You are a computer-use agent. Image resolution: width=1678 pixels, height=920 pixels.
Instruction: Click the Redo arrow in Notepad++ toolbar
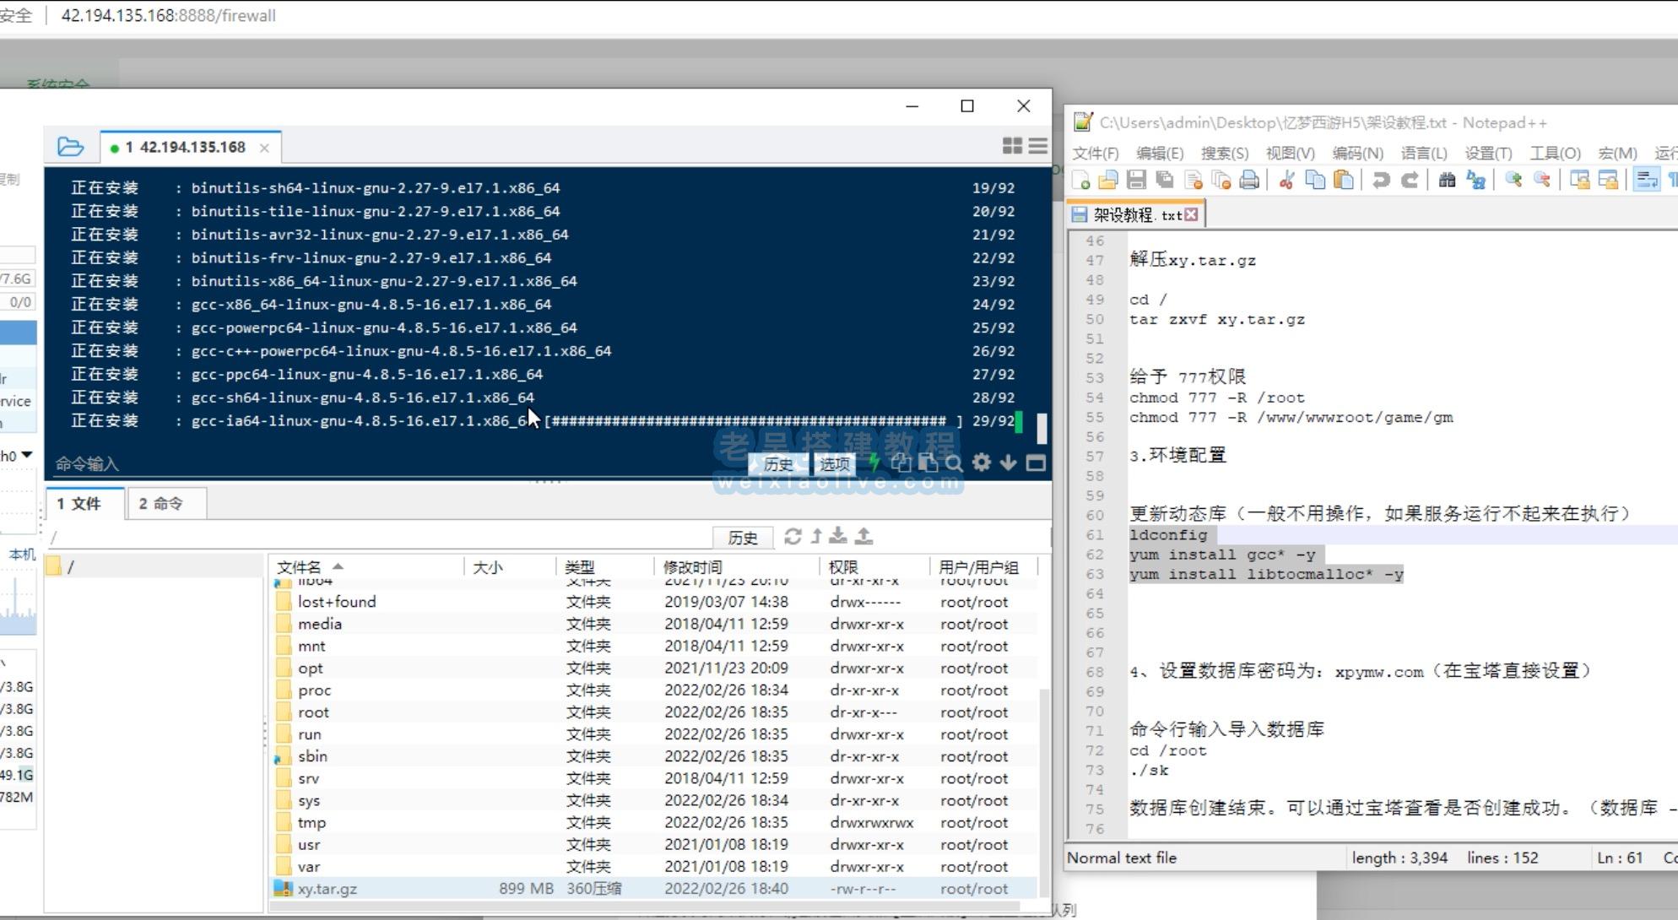click(x=1409, y=180)
